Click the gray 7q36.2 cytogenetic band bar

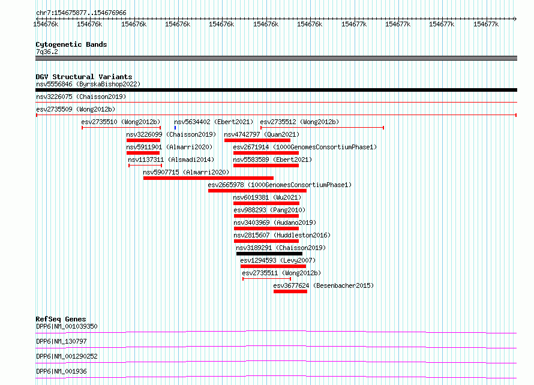pyautogui.click(x=276, y=58)
